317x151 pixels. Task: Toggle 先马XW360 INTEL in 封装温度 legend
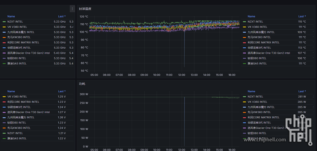[259, 37]
